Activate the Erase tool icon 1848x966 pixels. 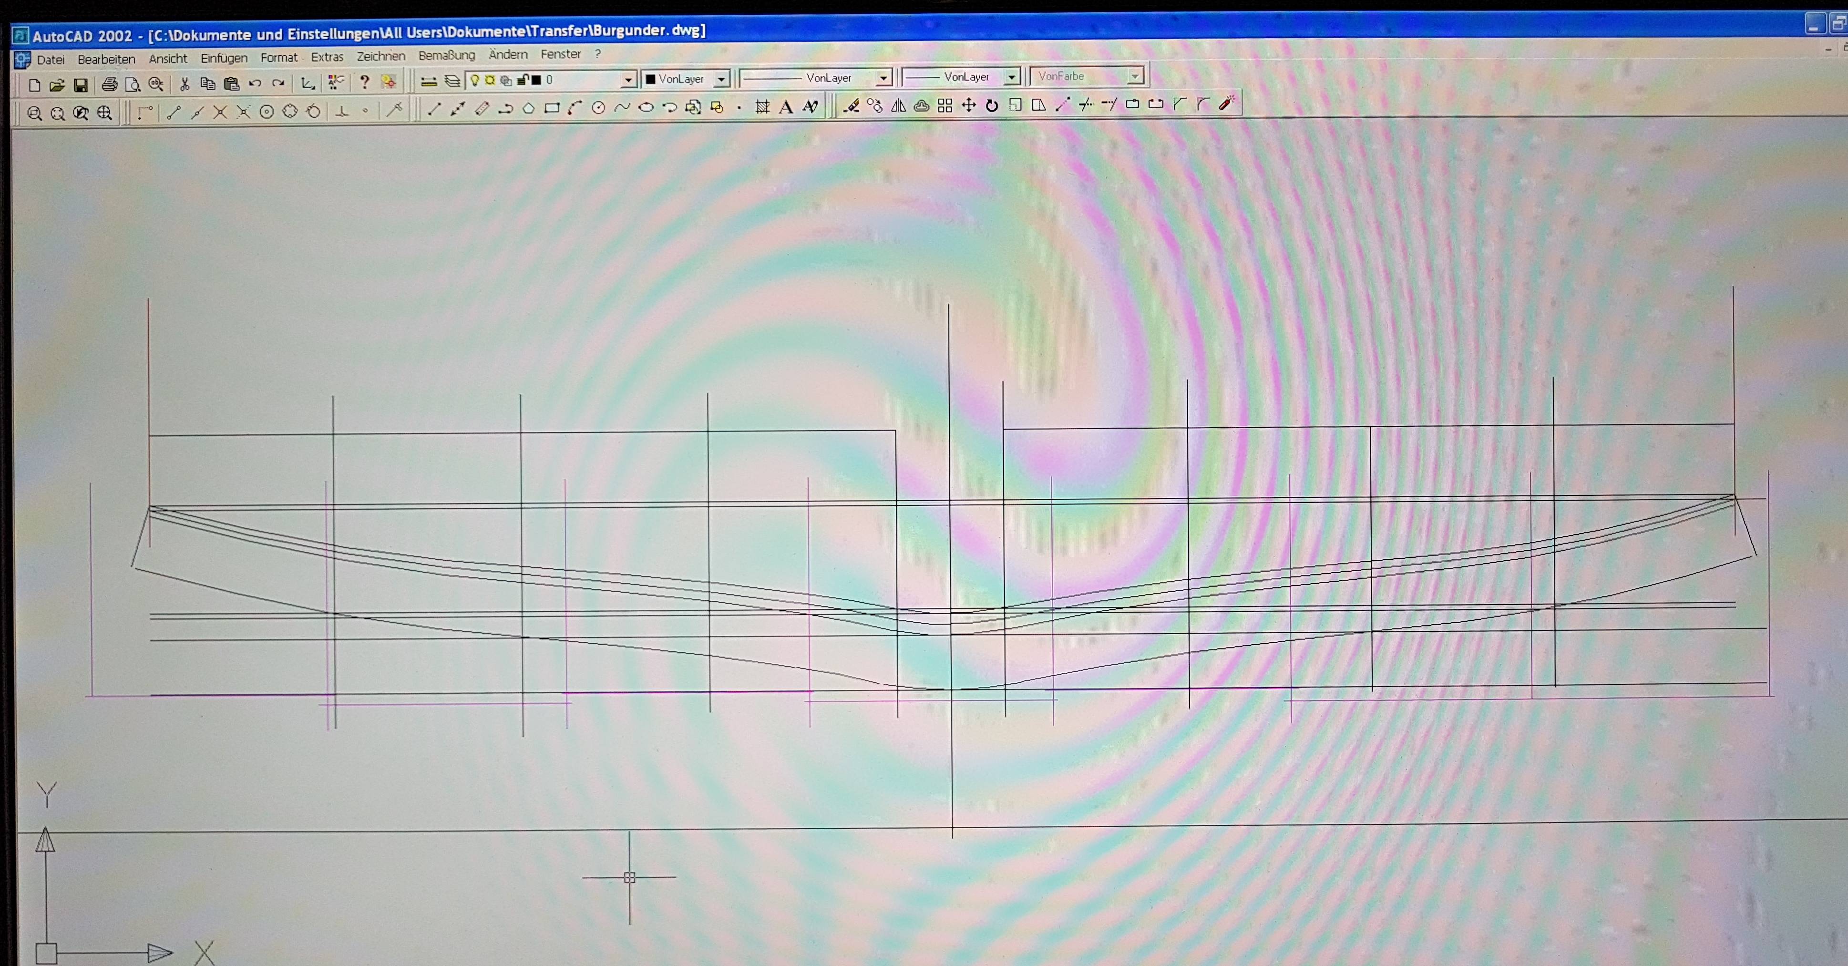[x=852, y=106]
